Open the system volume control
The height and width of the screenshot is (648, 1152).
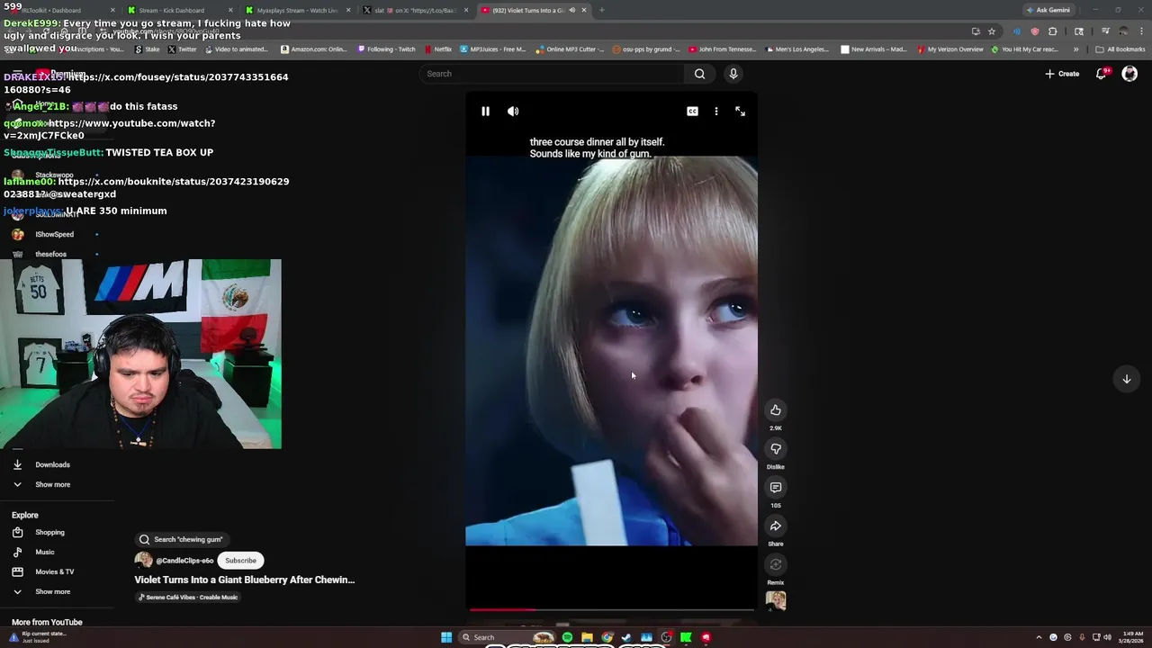pos(1107,637)
